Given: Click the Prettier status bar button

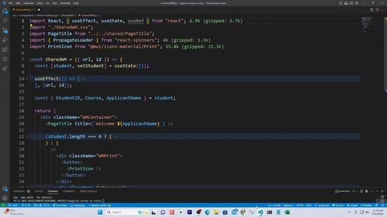Looking at the screenshot, I should (x=366, y=205).
